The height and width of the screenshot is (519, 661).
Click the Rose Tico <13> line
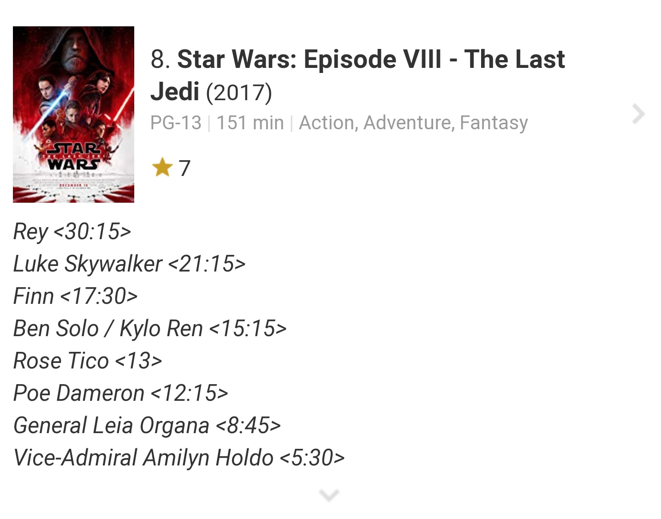88,361
